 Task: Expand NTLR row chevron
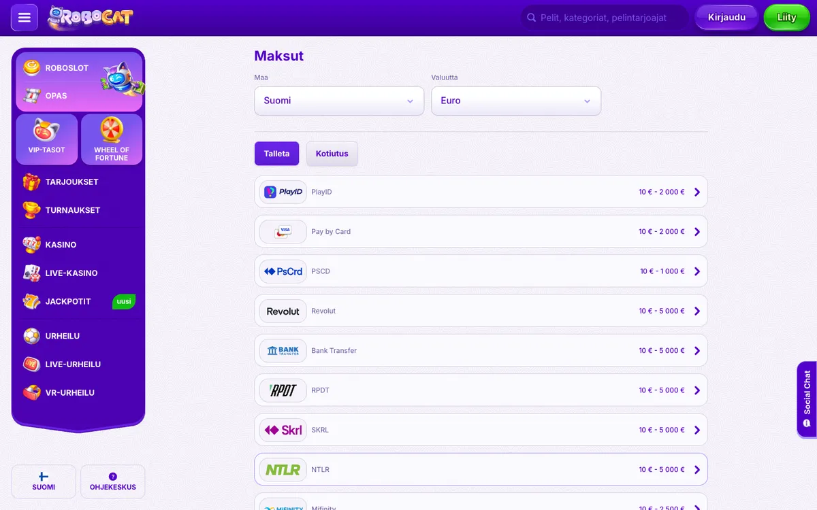point(697,470)
